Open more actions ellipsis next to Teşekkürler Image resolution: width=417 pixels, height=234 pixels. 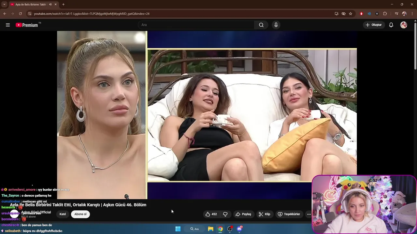[x=309, y=214]
